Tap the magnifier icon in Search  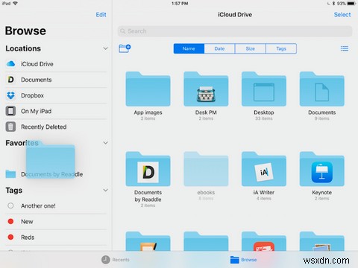click(123, 31)
